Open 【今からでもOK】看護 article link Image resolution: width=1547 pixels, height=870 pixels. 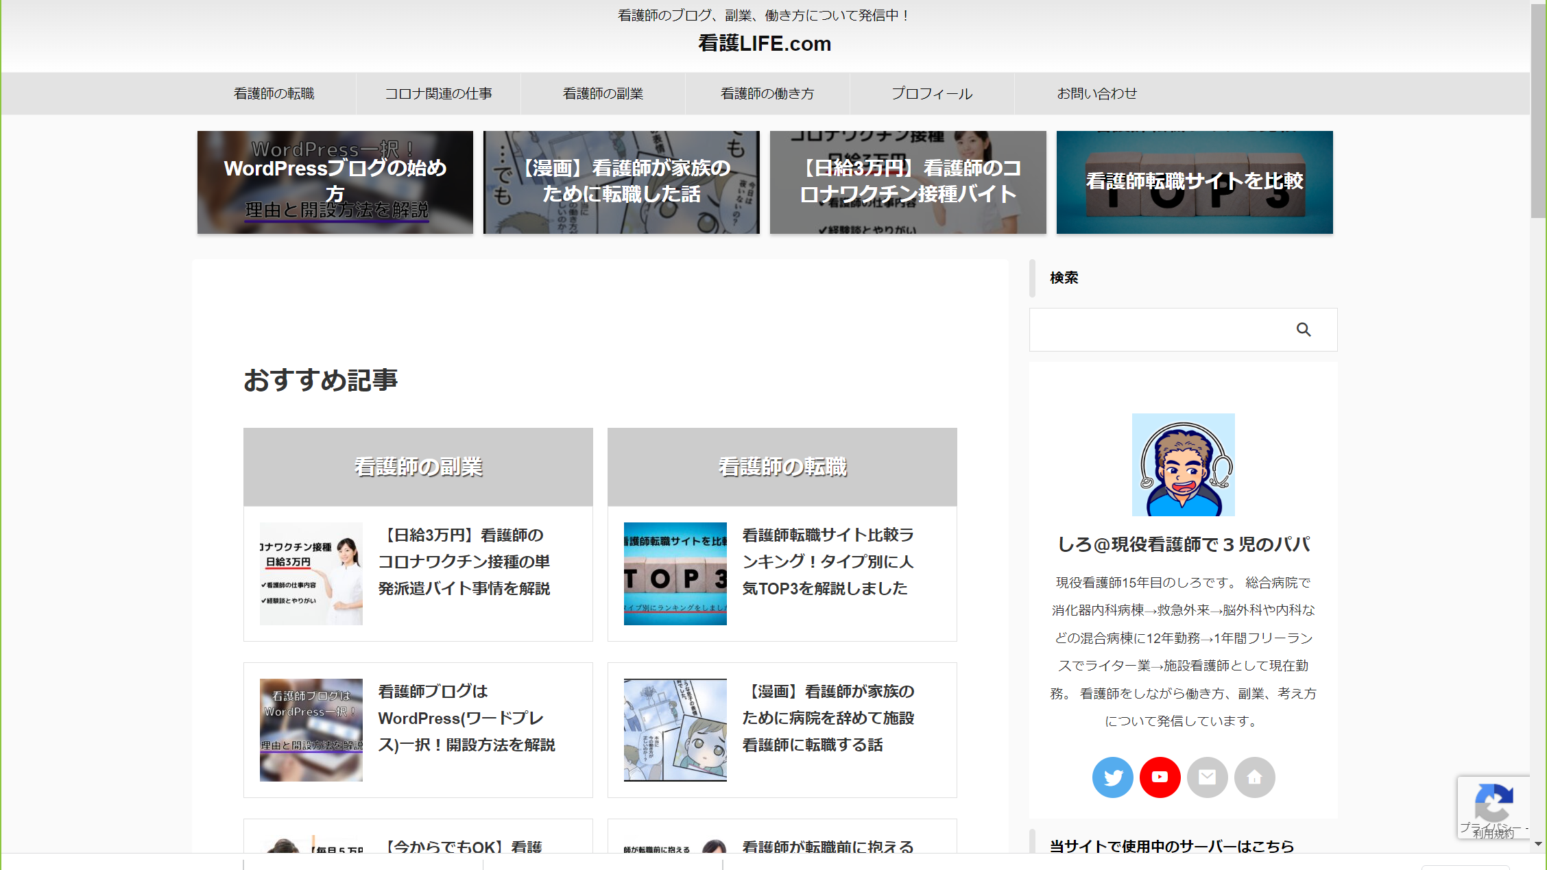click(x=461, y=847)
